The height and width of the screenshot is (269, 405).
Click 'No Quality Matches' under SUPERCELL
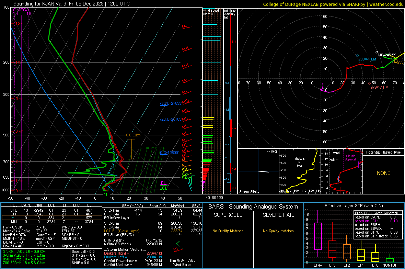pos(228,231)
